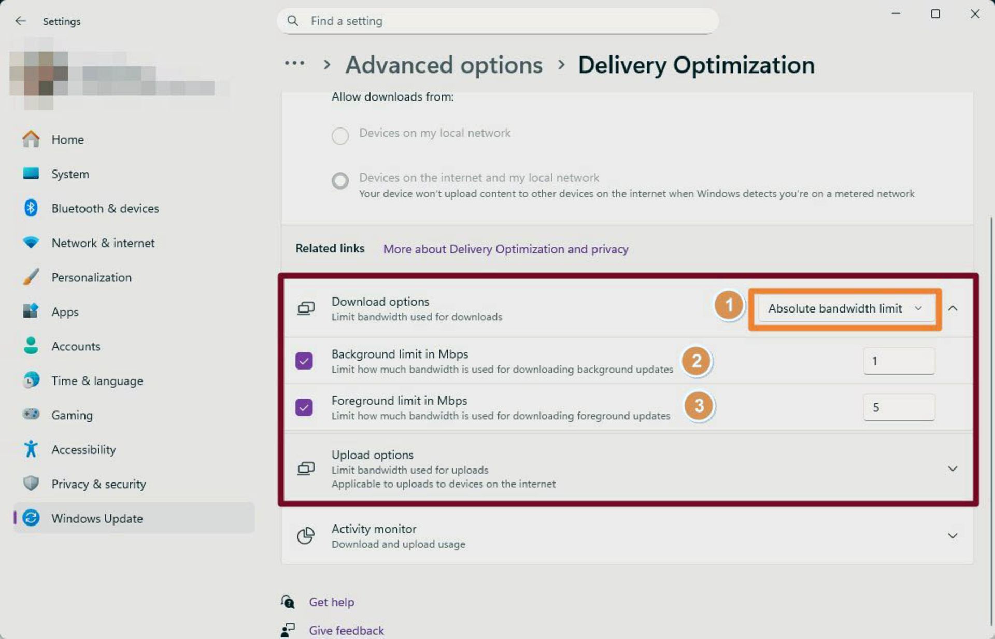Click the Find a setting search box
The image size is (995, 639).
coord(497,21)
